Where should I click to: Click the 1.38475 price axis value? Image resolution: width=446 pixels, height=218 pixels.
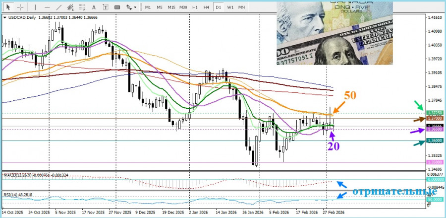[x=435, y=86]
